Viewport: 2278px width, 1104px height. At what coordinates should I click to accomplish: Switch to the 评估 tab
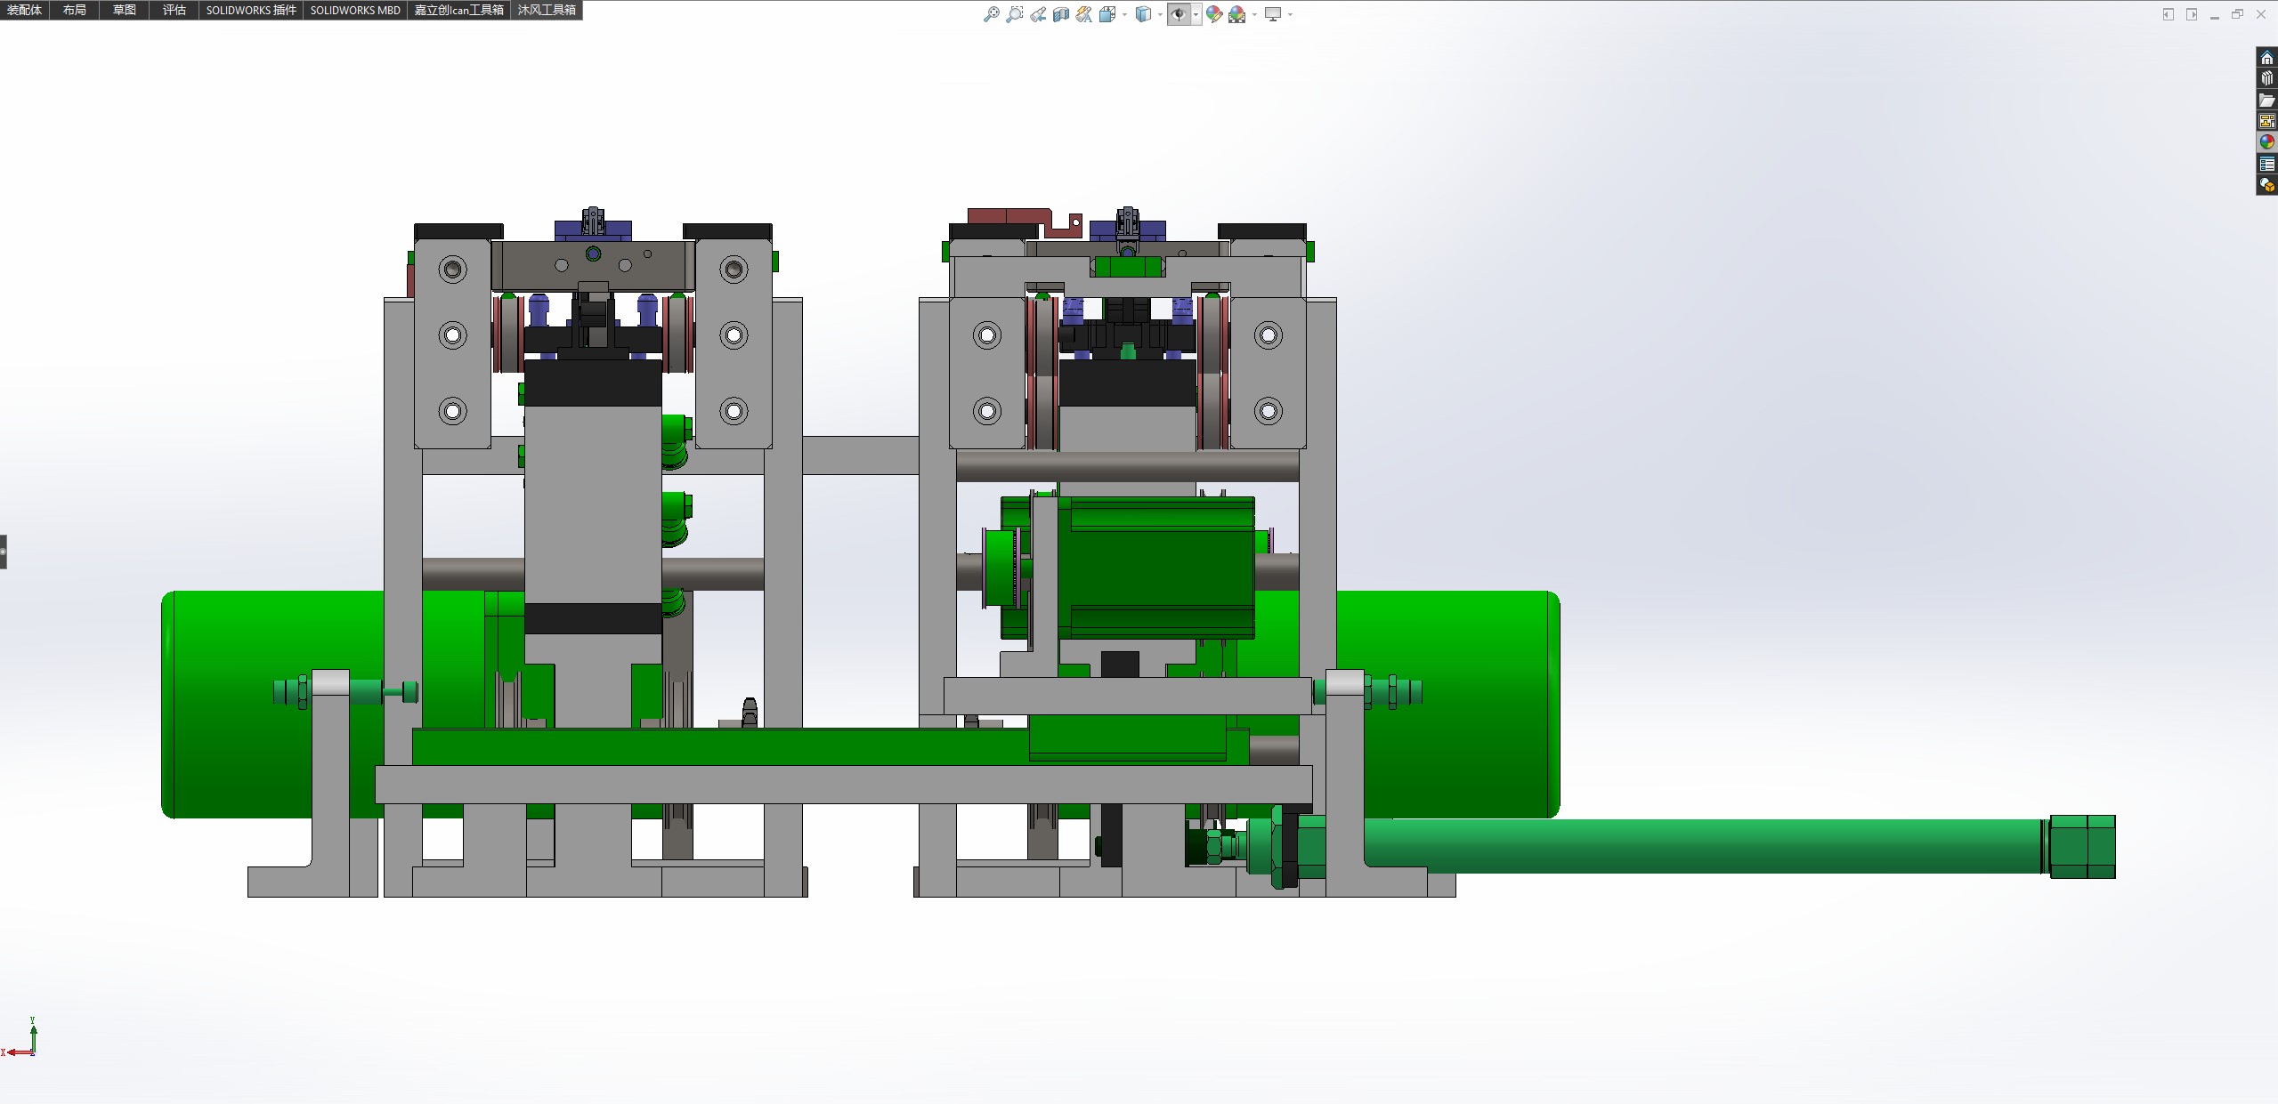coord(174,10)
